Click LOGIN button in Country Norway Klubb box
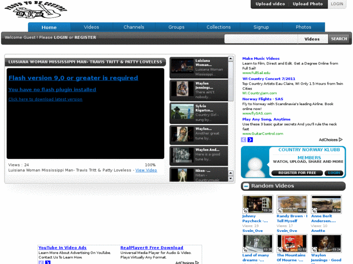353x264 pixels. point(334,173)
